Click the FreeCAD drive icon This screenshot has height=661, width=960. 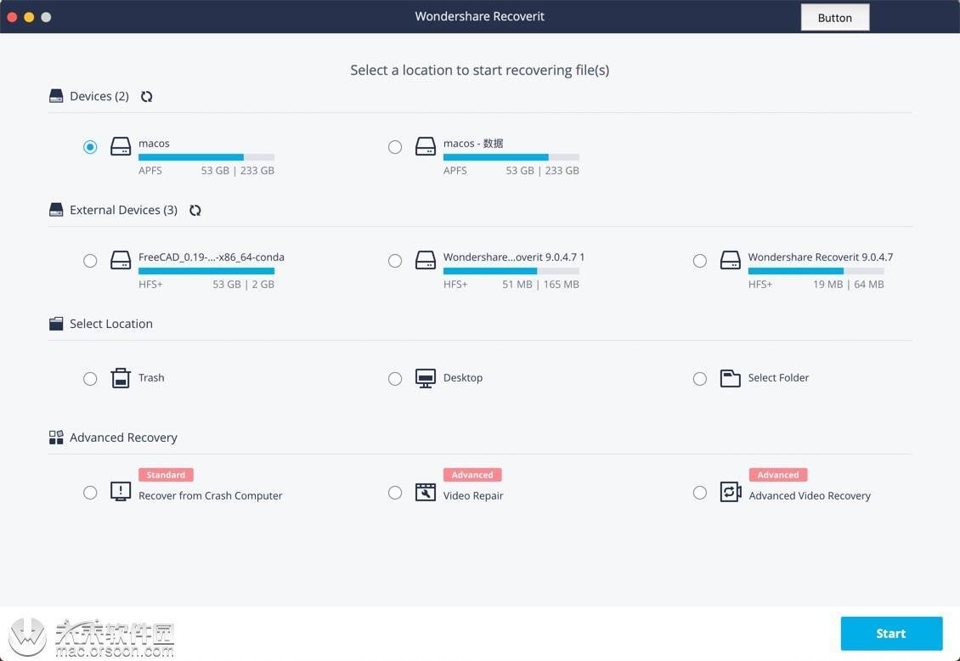(121, 261)
